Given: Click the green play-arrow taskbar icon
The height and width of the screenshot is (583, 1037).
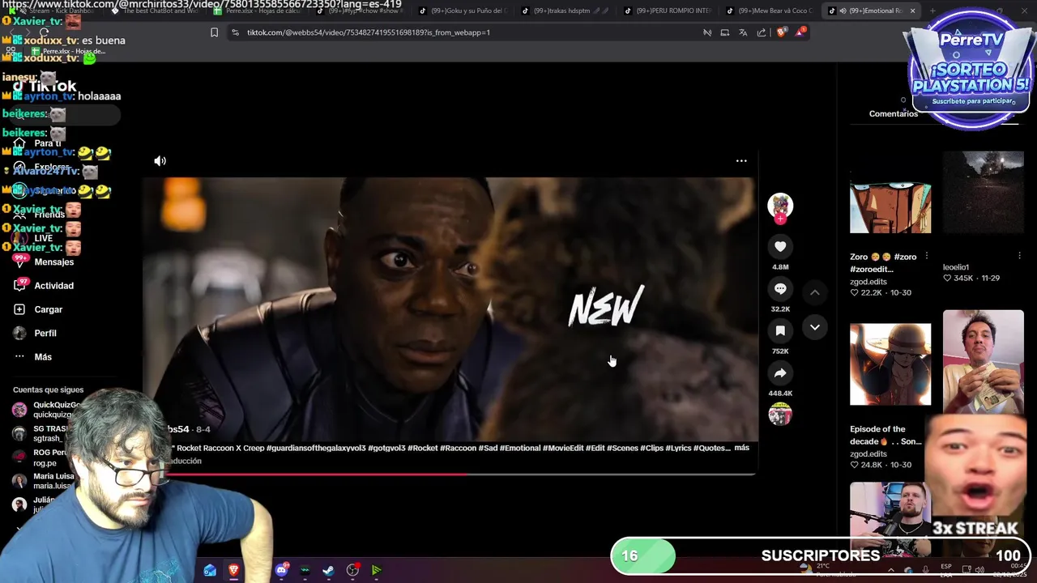Looking at the screenshot, I should 376,571.
